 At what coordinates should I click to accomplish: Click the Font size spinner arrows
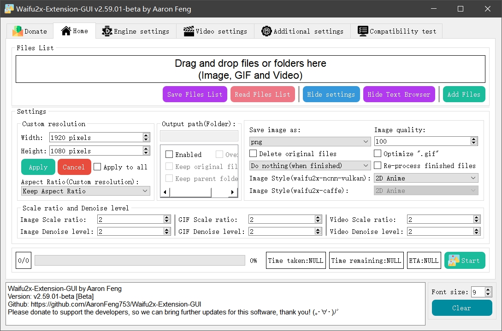(488, 292)
